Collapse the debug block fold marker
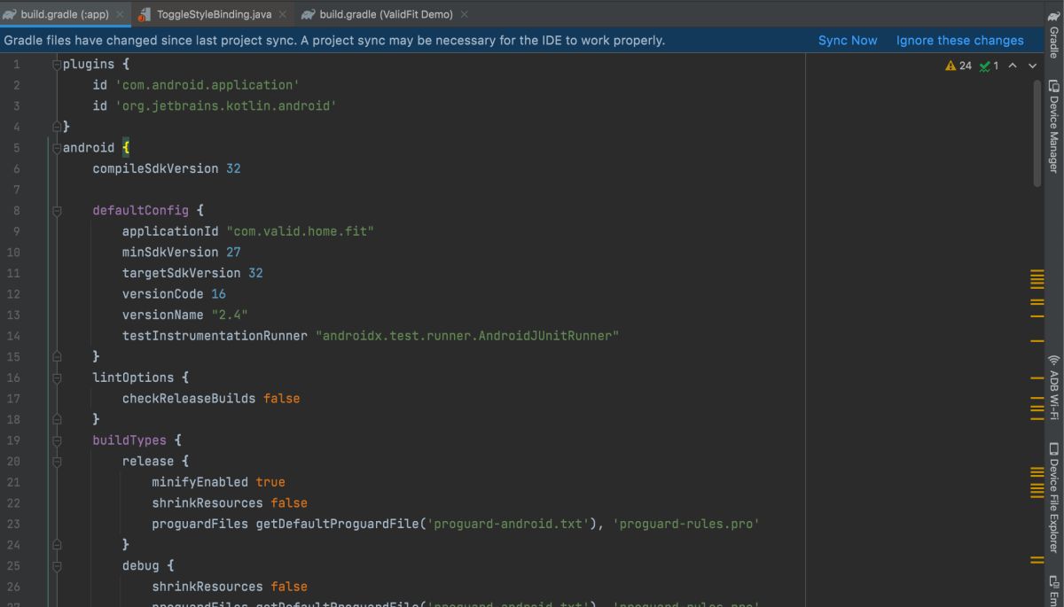The width and height of the screenshot is (1064, 607). pos(57,565)
